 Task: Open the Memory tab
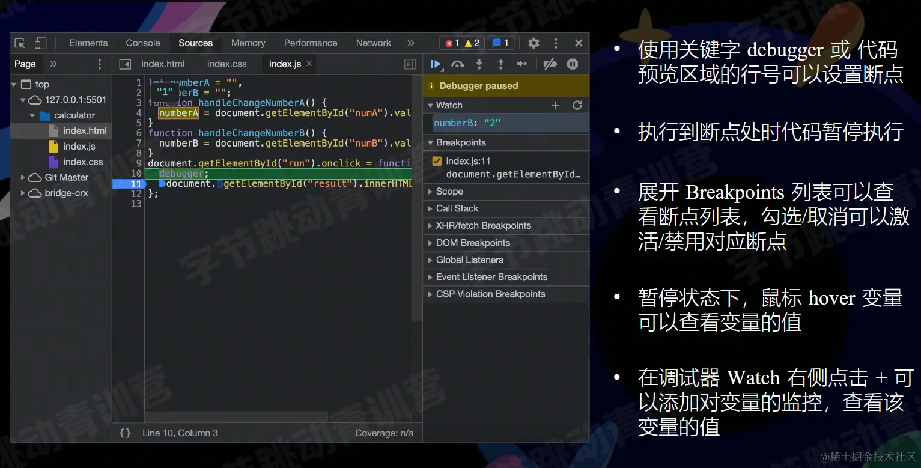(248, 43)
